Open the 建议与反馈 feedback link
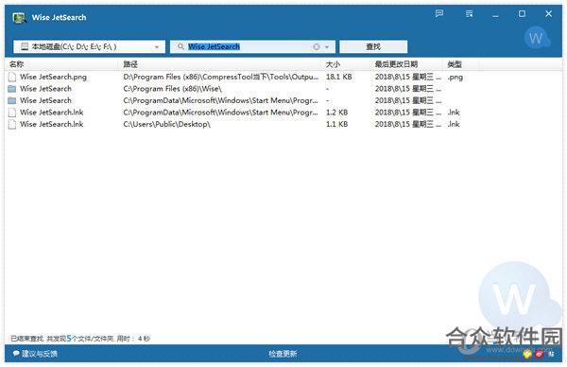This screenshot has width=567, height=367. tap(36, 354)
